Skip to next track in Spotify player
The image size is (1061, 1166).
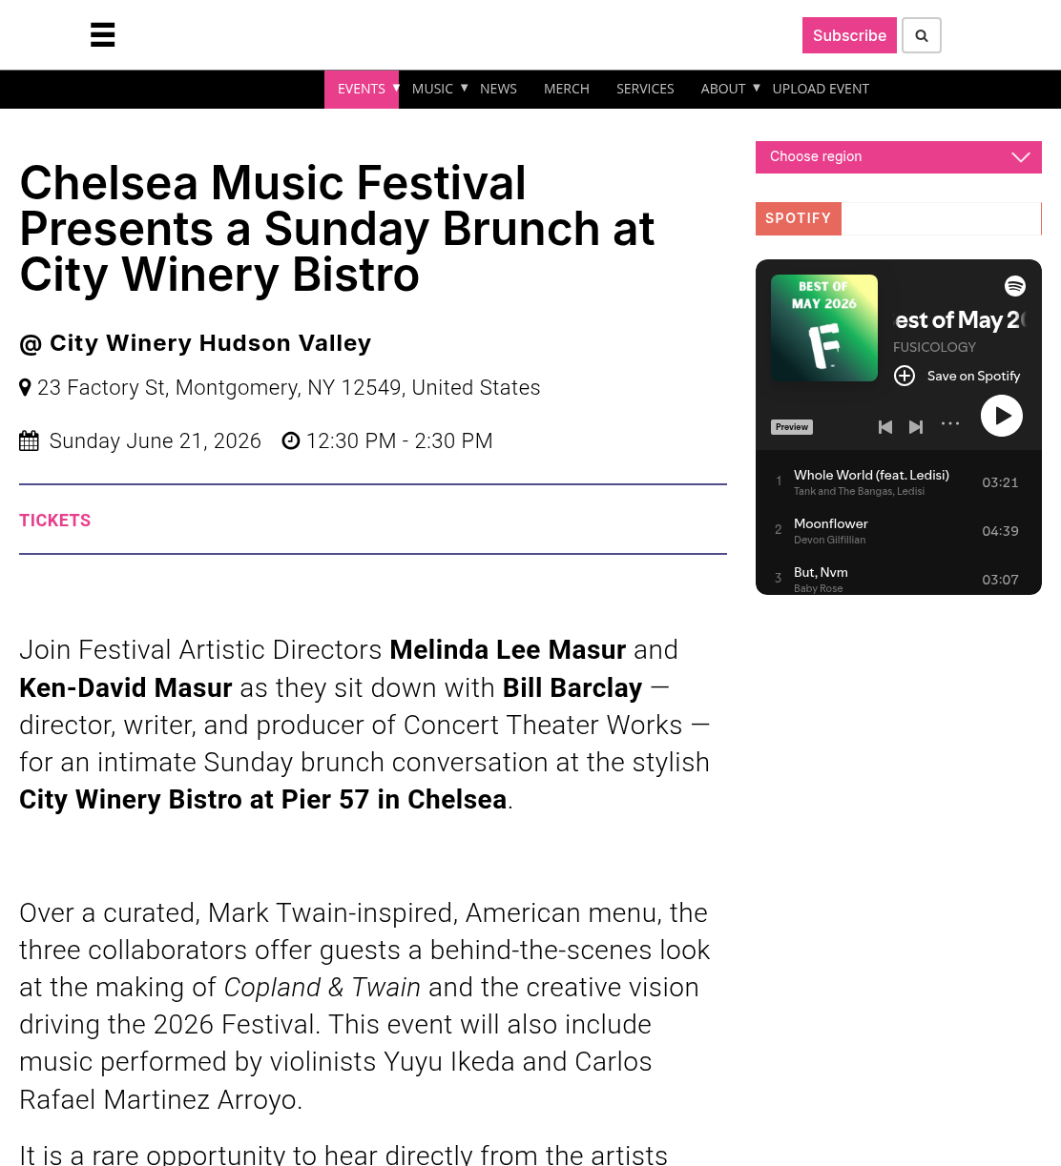(916, 427)
